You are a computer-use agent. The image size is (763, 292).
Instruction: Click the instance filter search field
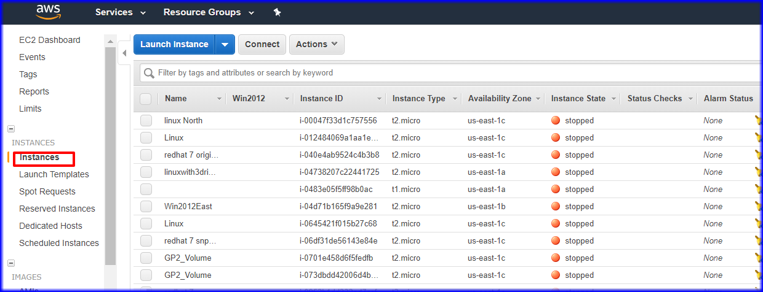(x=451, y=73)
